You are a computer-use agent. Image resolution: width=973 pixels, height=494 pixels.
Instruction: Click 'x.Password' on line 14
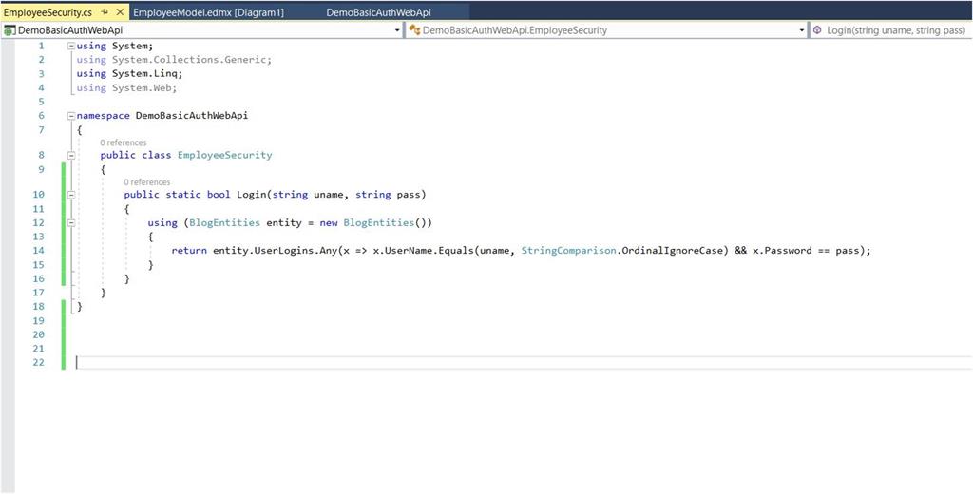pos(783,251)
